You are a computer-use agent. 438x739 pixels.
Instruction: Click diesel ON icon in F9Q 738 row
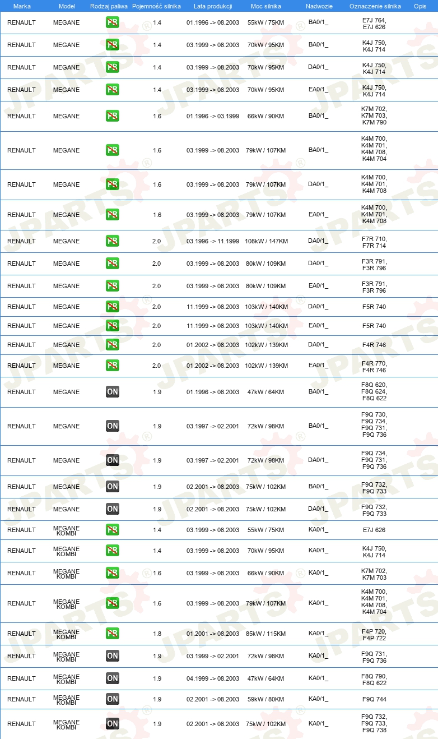pos(113,724)
